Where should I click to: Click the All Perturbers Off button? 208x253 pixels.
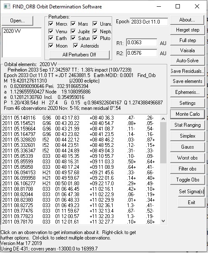(79, 55)
